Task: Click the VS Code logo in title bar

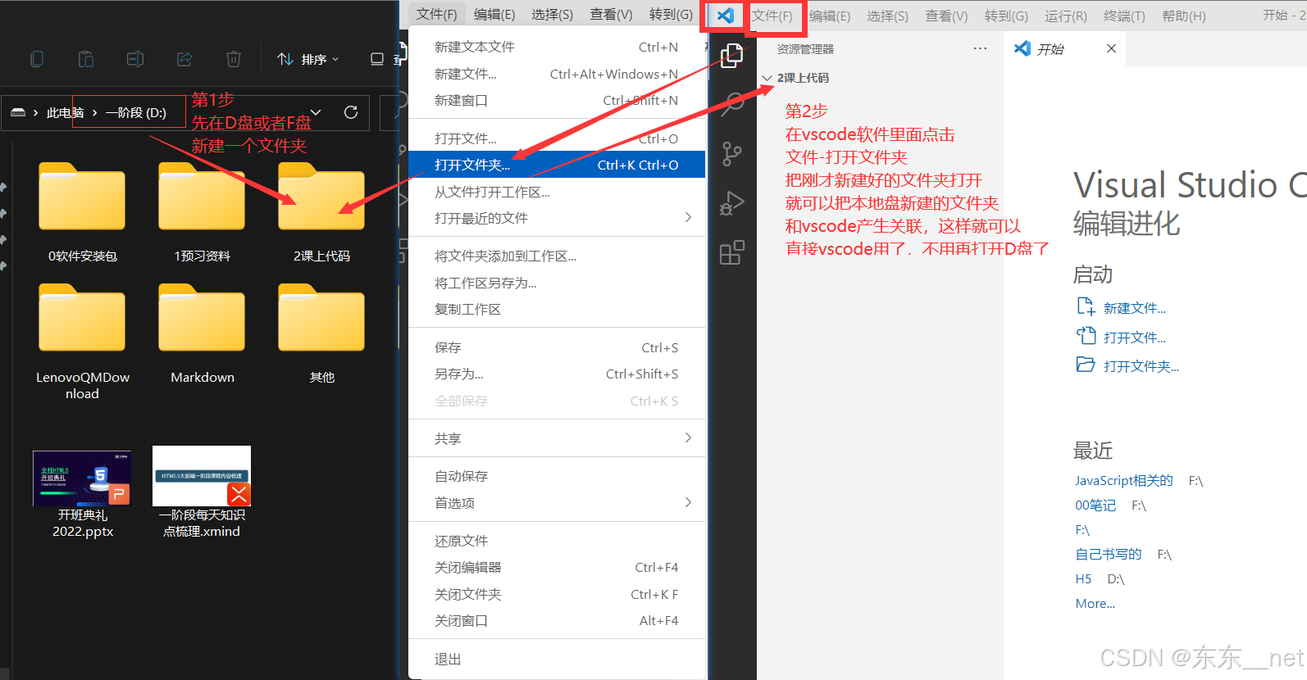Action: coord(725,16)
